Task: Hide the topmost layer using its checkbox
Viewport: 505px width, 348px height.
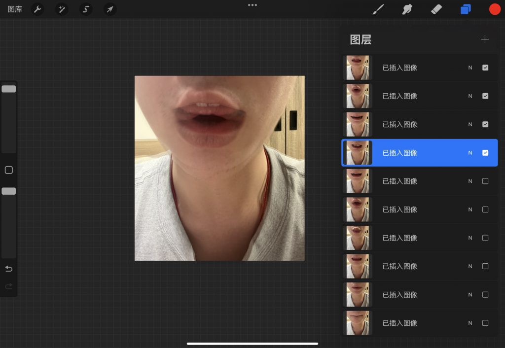Action: pyautogui.click(x=485, y=68)
